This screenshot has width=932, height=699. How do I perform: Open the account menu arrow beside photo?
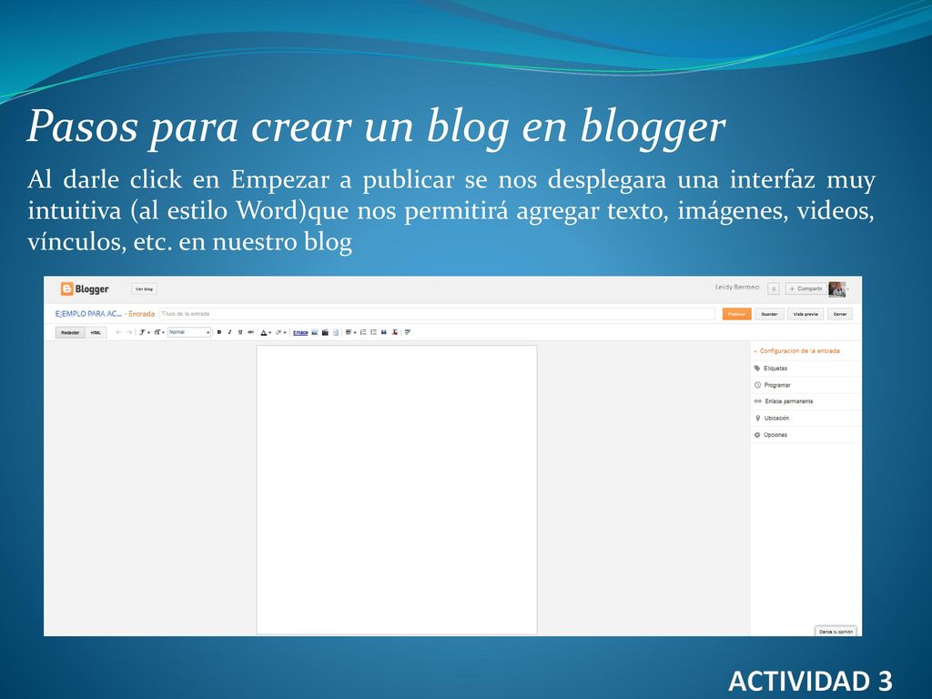[848, 289]
